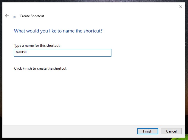Cancel the shortcut creation wizard
Image resolution: width=188 pixels, height=140 pixels.
coord(171,131)
